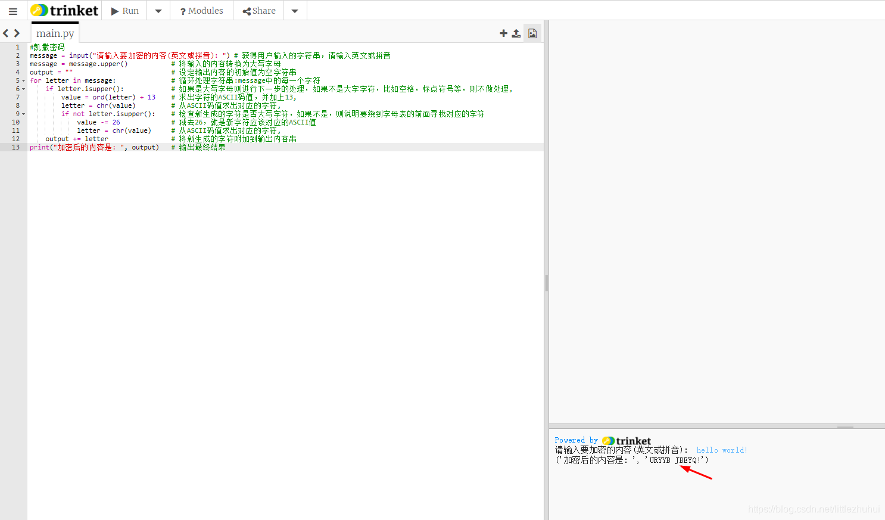Click line number 1 in gutter

click(17, 47)
